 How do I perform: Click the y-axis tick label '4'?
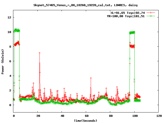10,76
